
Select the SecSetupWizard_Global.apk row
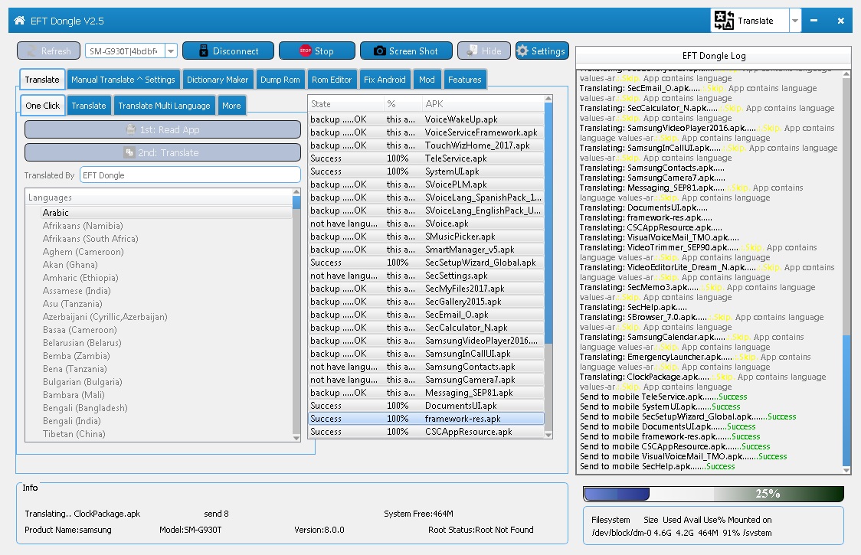[x=426, y=263]
